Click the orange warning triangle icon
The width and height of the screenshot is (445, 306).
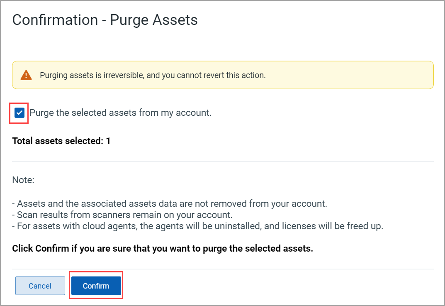point(26,75)
